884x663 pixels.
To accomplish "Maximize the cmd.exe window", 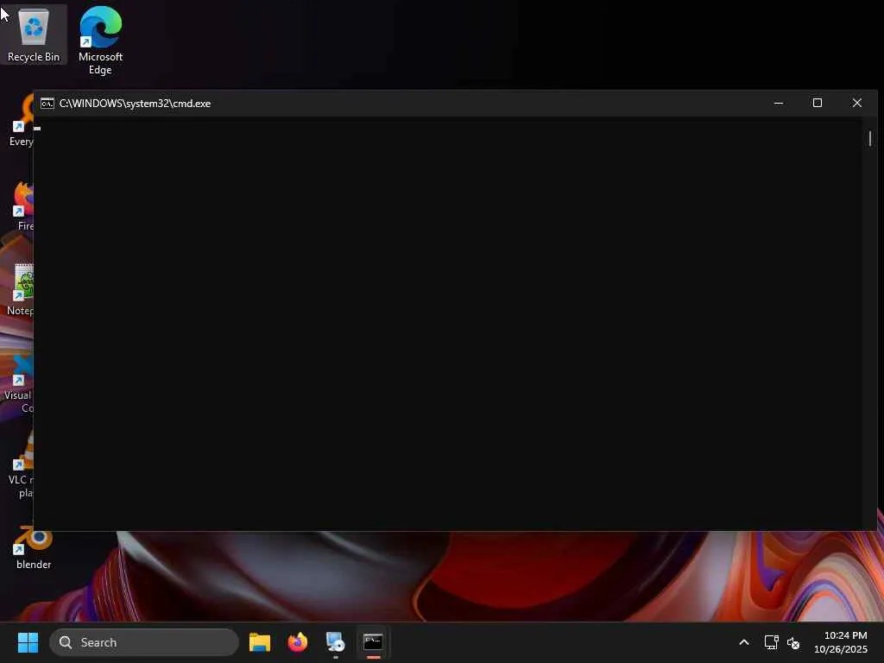I will point(818,104).
